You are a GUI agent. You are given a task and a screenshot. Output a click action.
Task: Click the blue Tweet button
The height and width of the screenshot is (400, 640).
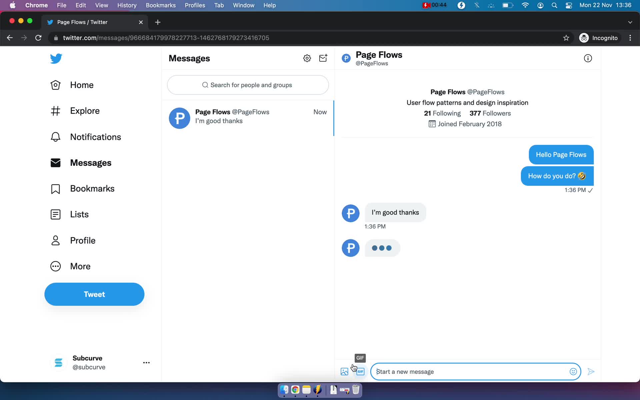(x=94, y=294)
